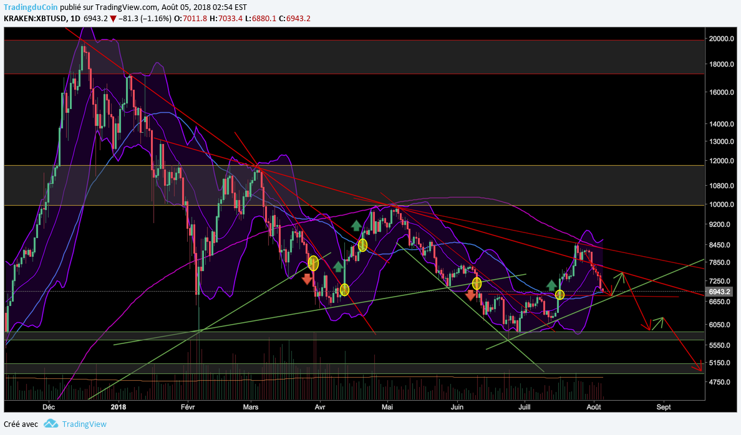
Task: Click the Mai label on time axis
Action: 387,407
